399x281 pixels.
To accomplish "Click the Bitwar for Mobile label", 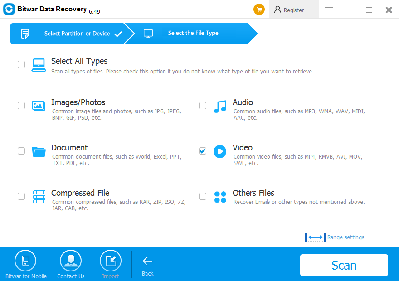I will coord(26,276).
